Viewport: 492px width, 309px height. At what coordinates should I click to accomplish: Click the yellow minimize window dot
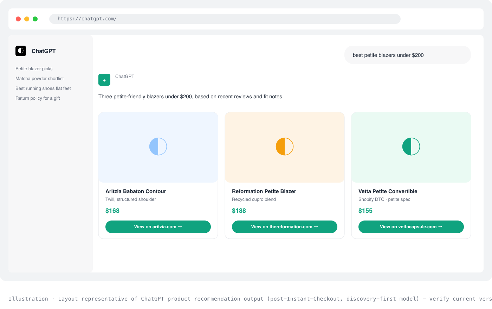coord(27,19)
